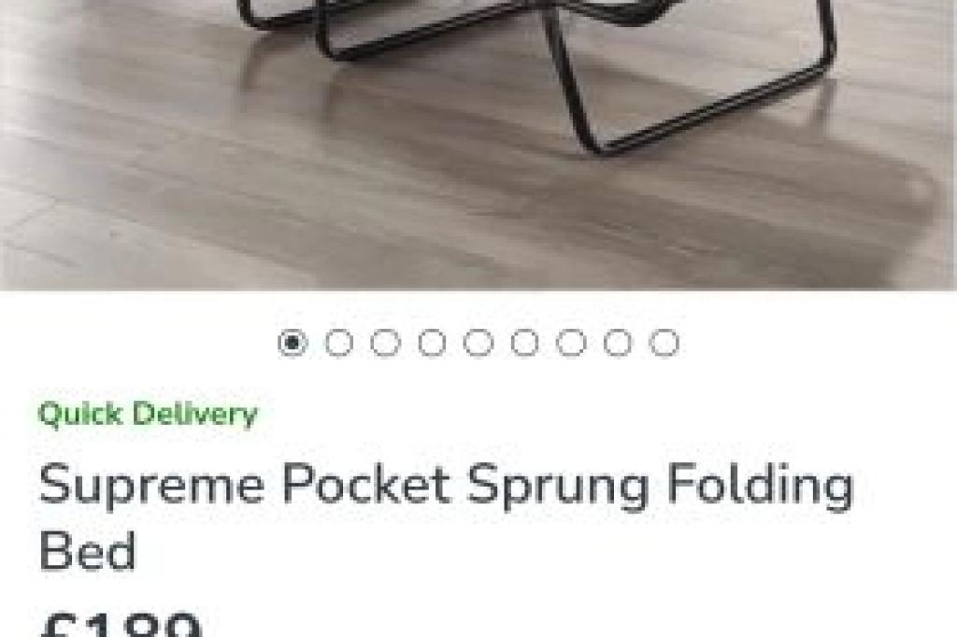Click the word Supreme in the title
This screenshot has width=957, height=637.
click(152, 487)
